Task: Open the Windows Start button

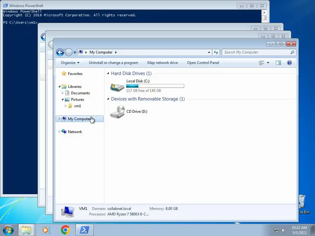Action: click(x=8, y=230)
